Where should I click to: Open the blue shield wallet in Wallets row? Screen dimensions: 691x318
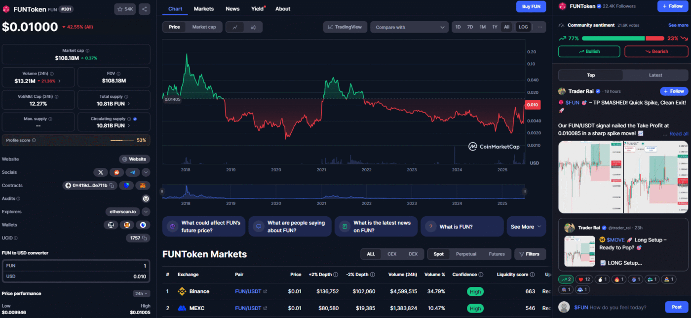(x=143, y=225)
